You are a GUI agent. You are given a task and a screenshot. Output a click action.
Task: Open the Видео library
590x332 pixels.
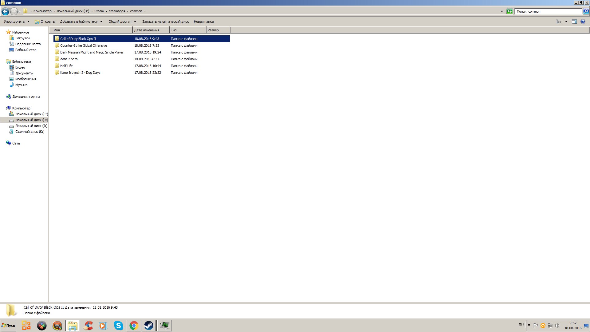point(20,67)
